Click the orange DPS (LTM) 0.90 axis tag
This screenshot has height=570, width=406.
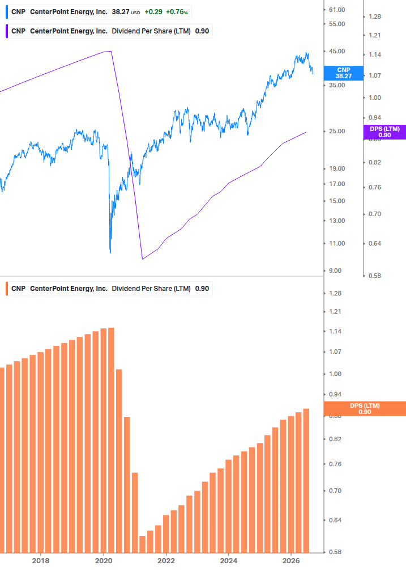[x=365, y=408]
